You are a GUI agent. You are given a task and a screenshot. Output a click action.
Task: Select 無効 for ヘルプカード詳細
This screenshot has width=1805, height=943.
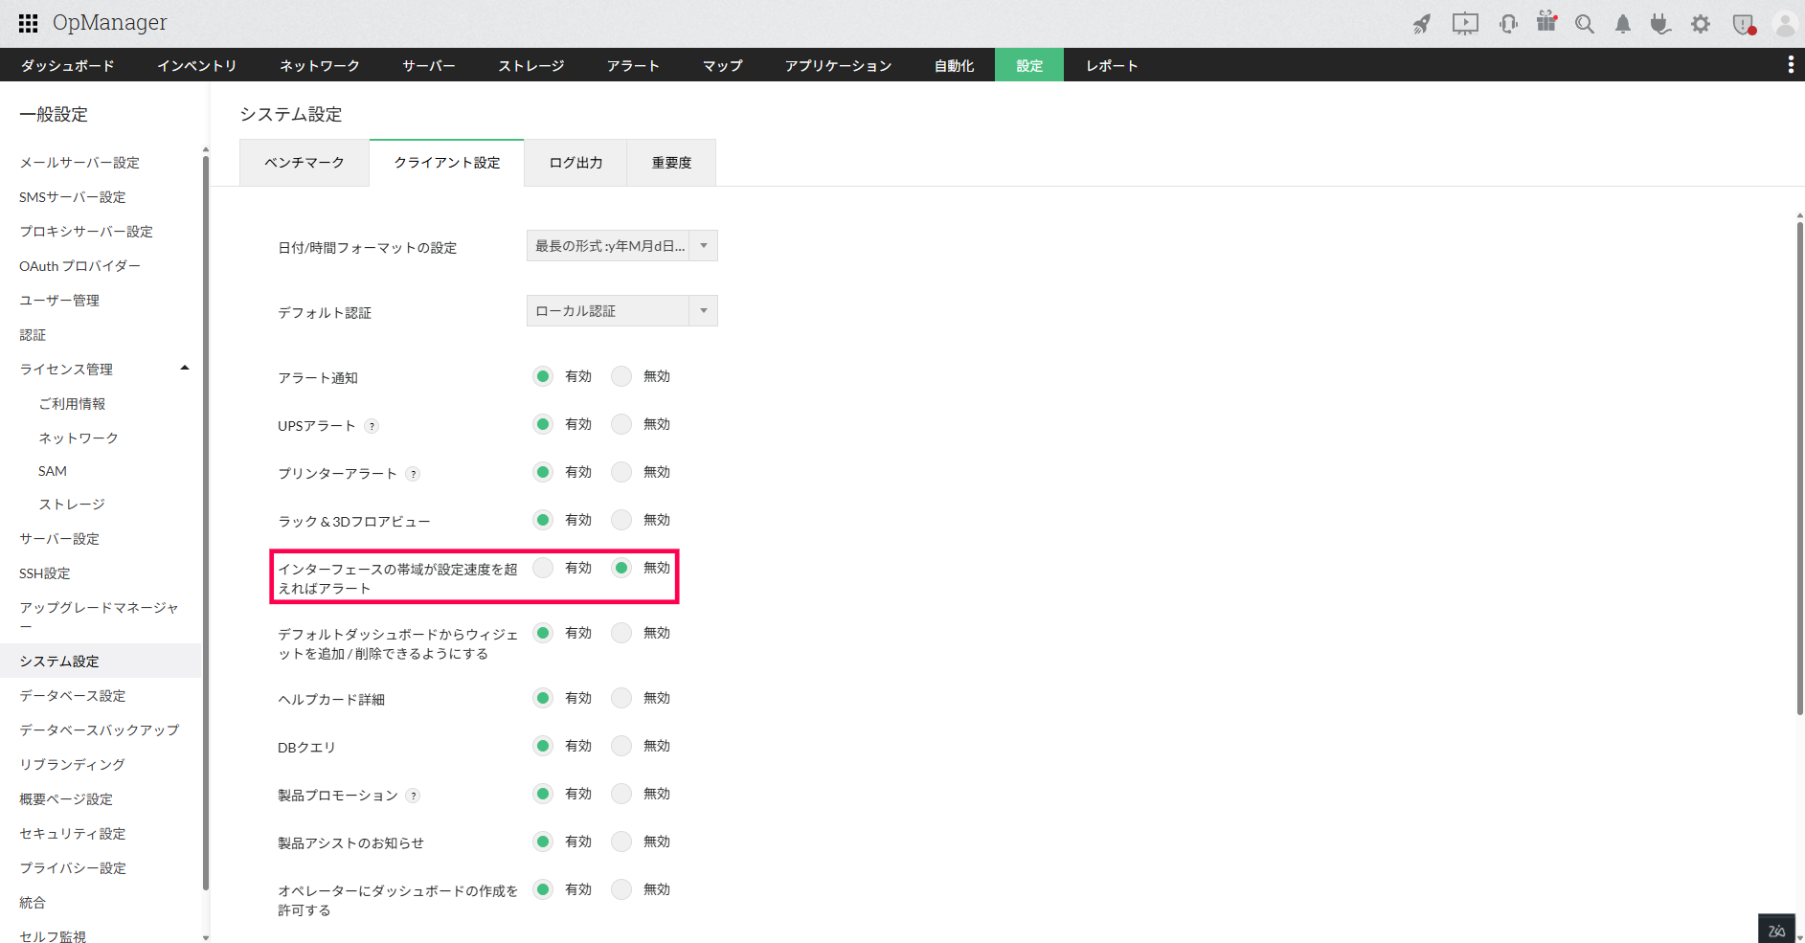pyautogui.click(x=621, y=698)
